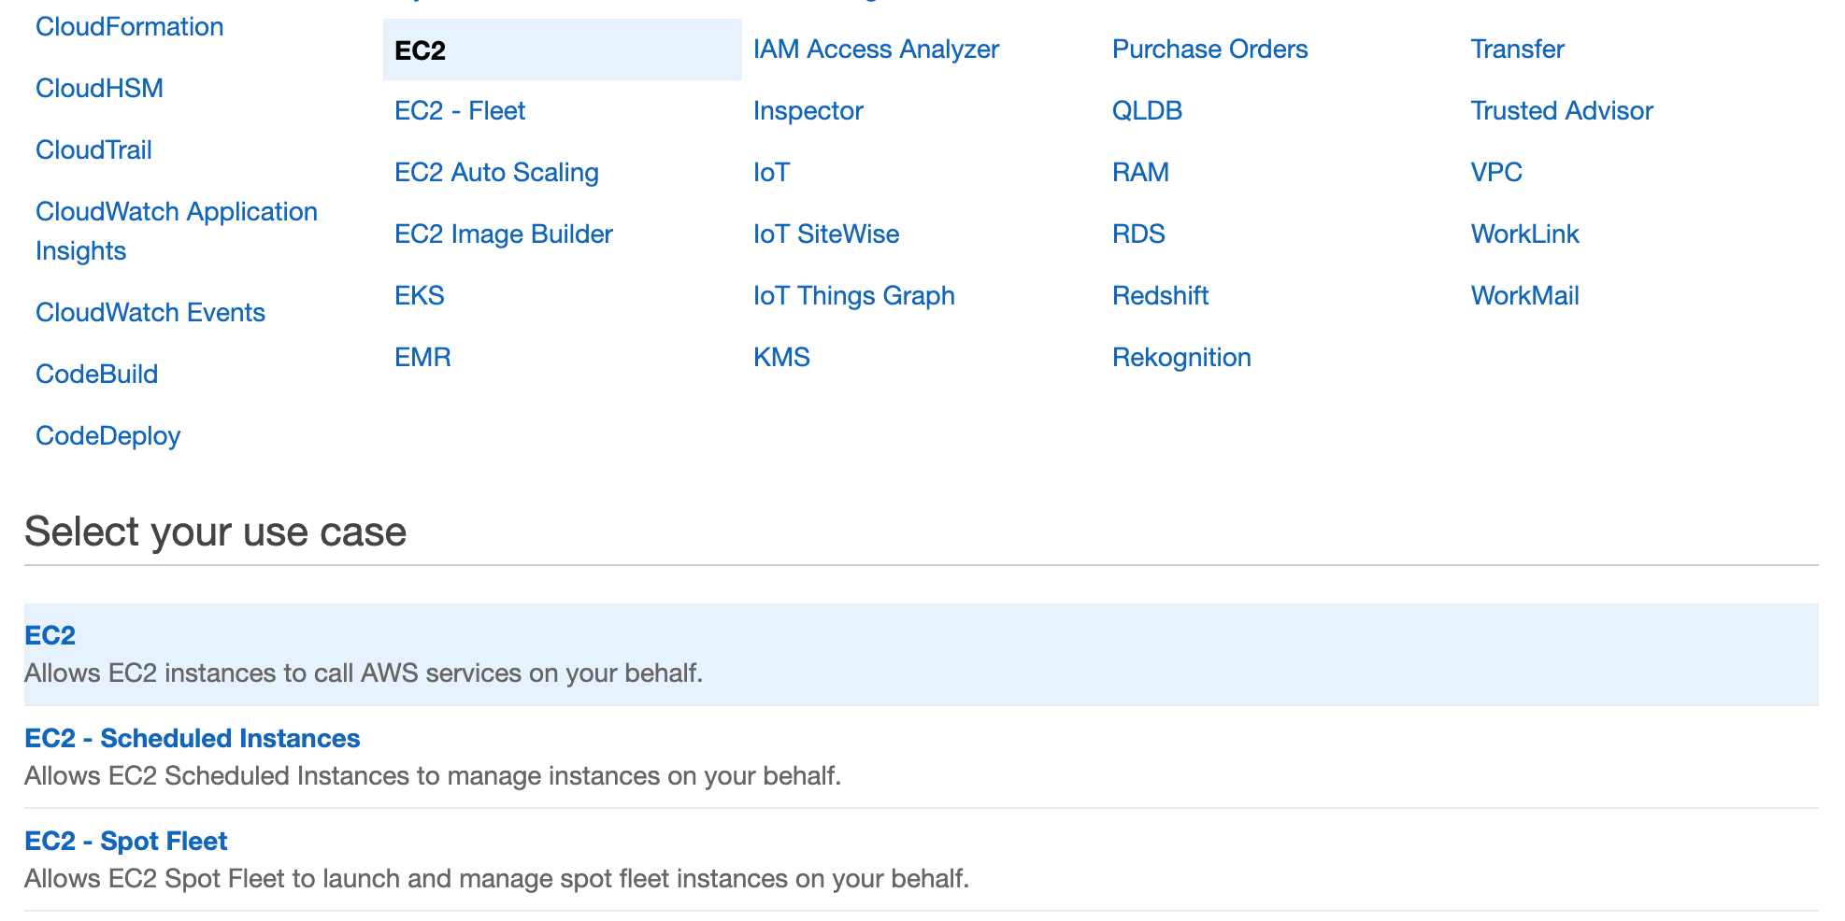The width and height of the screenshot is (1845, 921).
Task: Pick the IoT SiteWise service
Action: (826, 234)
